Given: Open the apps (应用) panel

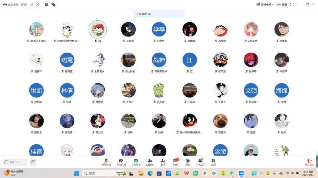Looking at the screenshot, I should [x=213, y=162].
